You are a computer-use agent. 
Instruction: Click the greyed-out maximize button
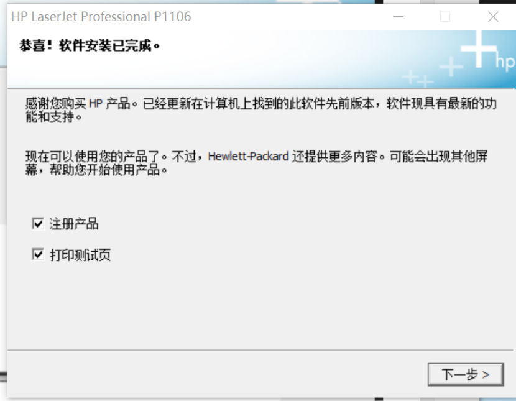[445, 16]
